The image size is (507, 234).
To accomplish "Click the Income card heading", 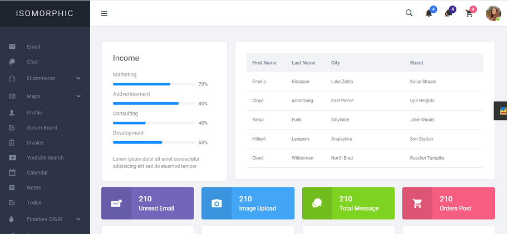I will point(126,58).
